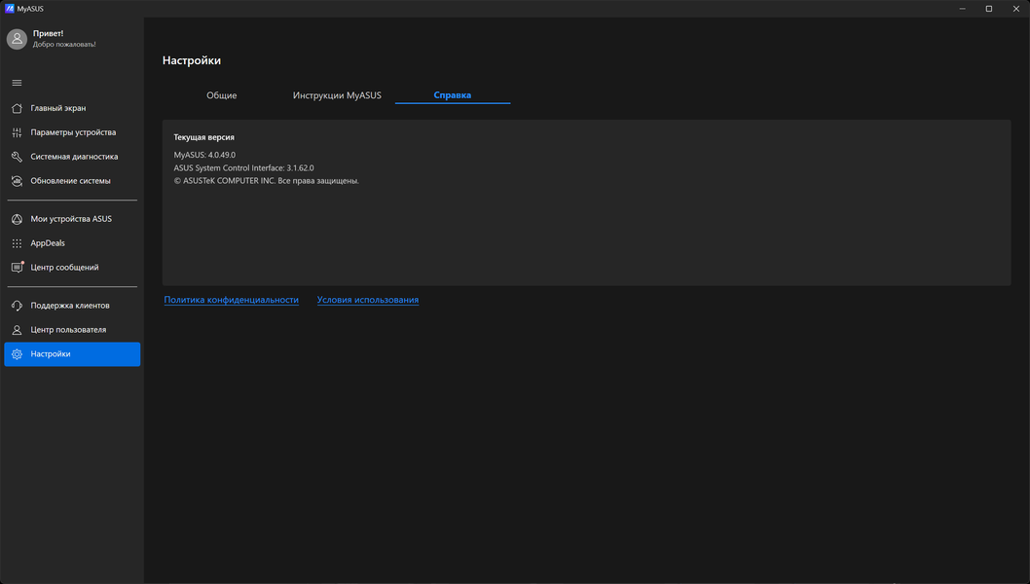Open AppDeals menu entry
This screenshot has height=584, width=1030.
tap(48, 243)
